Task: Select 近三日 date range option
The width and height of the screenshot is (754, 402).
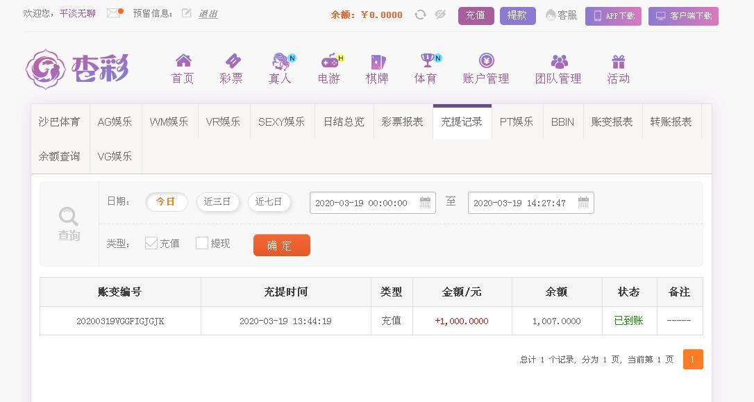Action: [x=217, y=201]
